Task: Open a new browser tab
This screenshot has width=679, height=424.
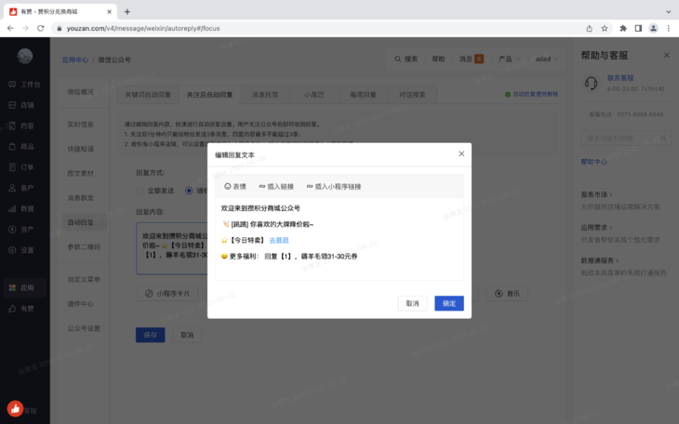Action: point(127,12)
